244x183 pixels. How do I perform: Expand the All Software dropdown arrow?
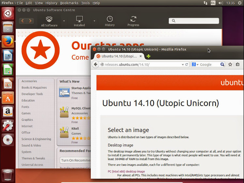coord(64,21)
